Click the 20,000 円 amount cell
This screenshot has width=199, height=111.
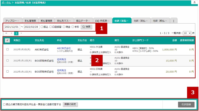click(x=171, y=72)
